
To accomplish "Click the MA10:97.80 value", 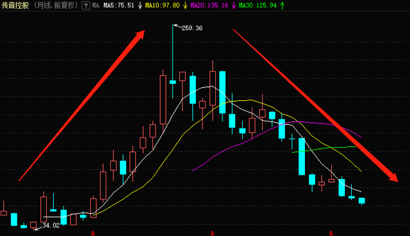I will (162, 5).
